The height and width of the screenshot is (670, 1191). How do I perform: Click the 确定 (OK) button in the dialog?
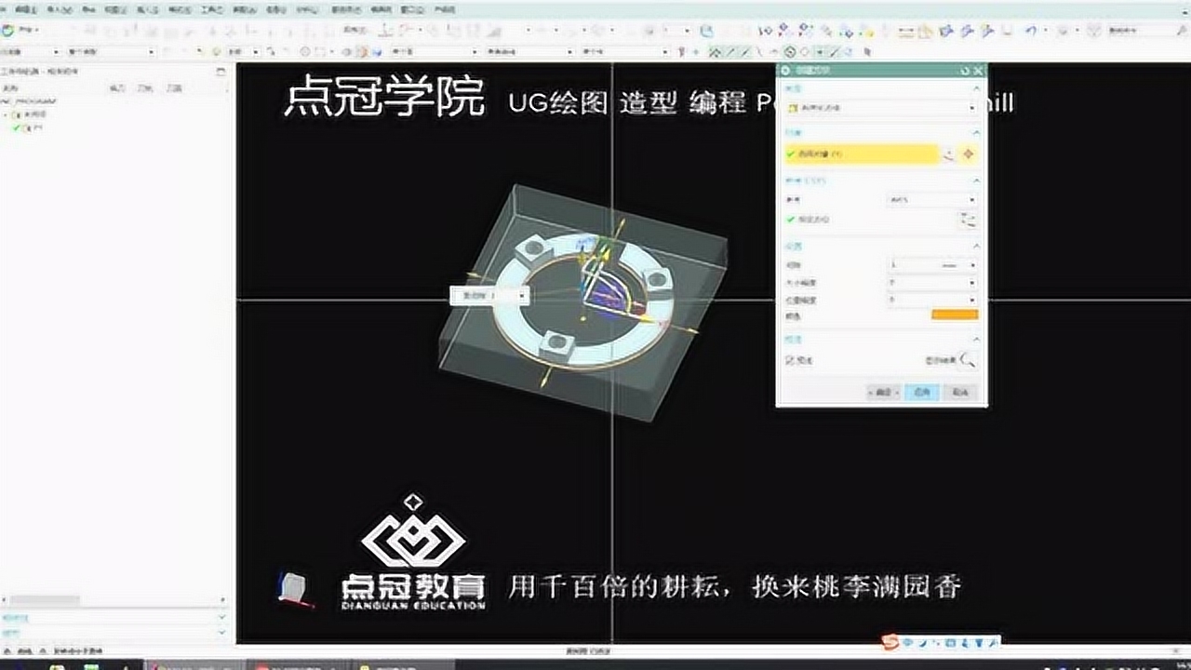[x=883, y=393]
